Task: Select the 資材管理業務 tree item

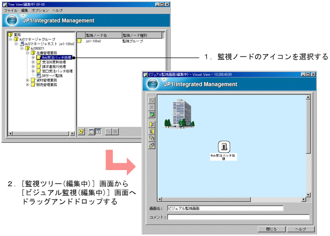Action: [x=46, y=80]
